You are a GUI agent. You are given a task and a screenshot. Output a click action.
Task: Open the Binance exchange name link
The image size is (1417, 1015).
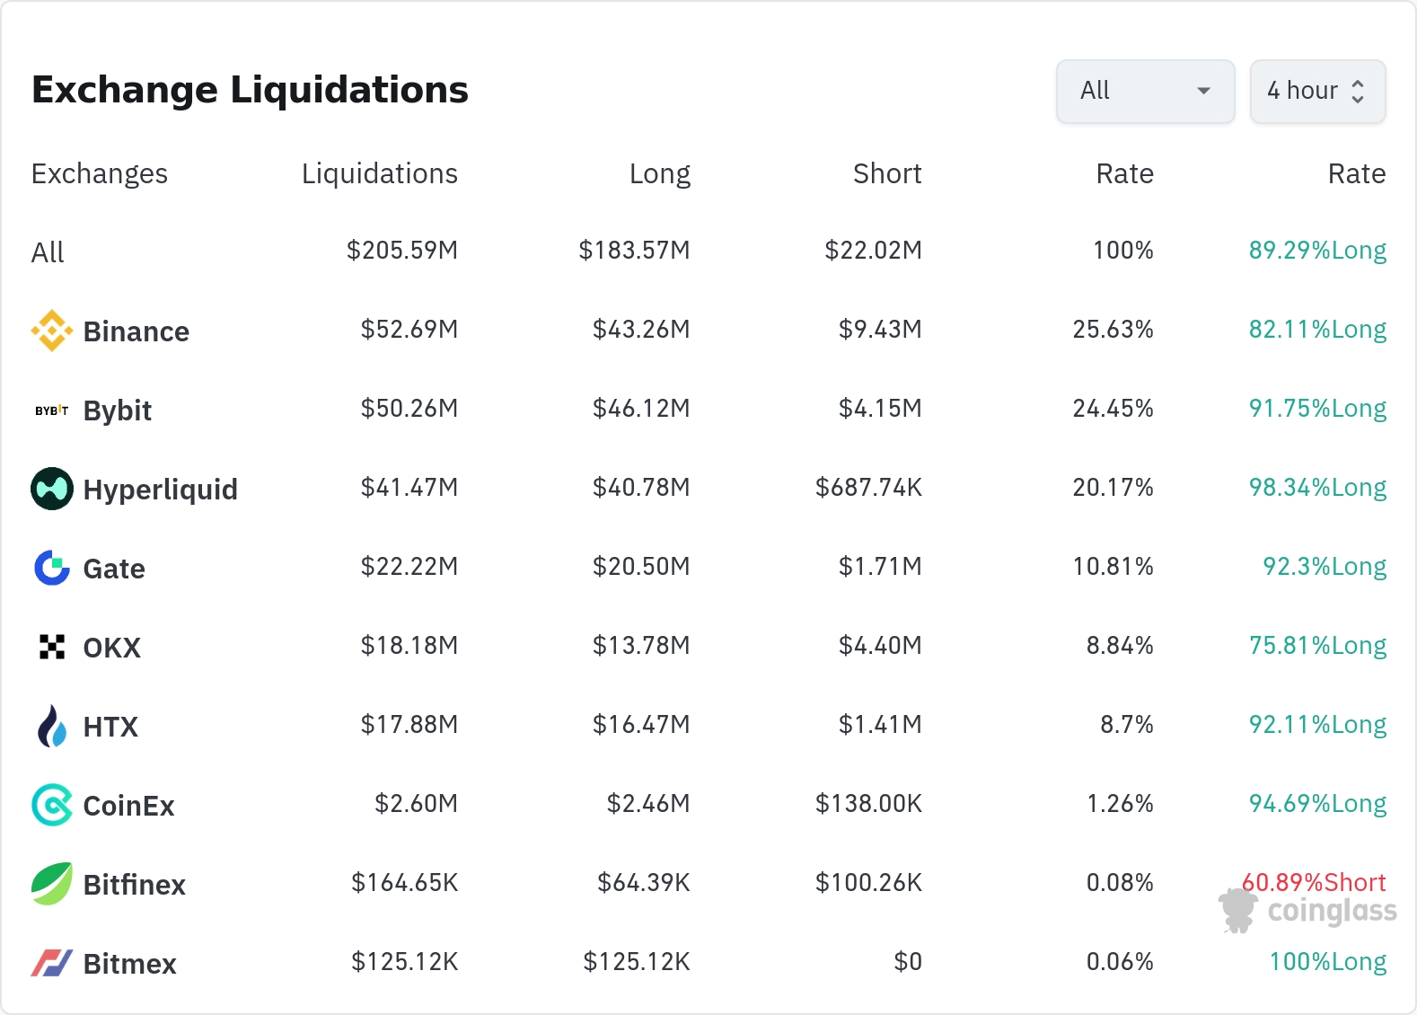tap(136, 331)
